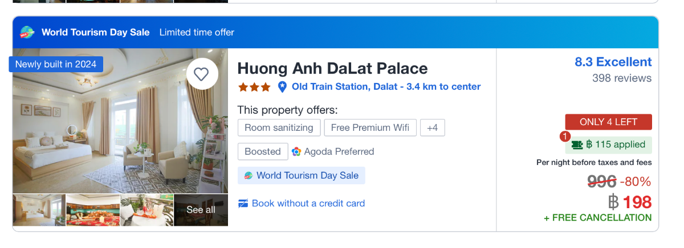The image size is (684, 248).
Task: Open the Huong Anh DaLat Palace title
Action: click(x=332, y=69)
